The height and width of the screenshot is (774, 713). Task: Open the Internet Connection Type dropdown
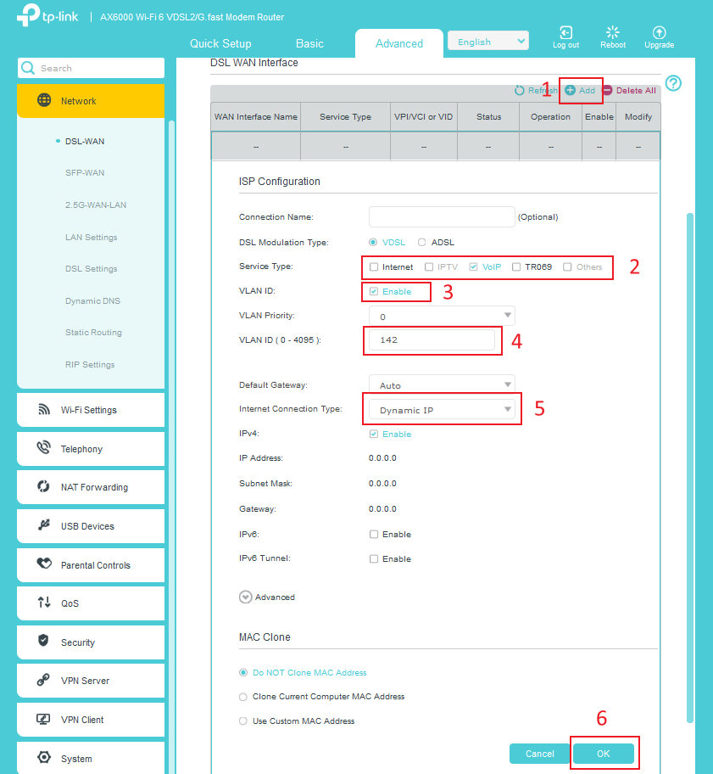[x=441, y=409]
